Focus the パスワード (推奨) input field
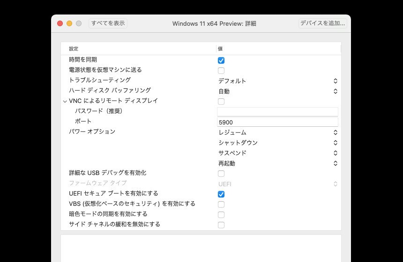The height and width of the screenshot is (262, 403). click(277, 112)
